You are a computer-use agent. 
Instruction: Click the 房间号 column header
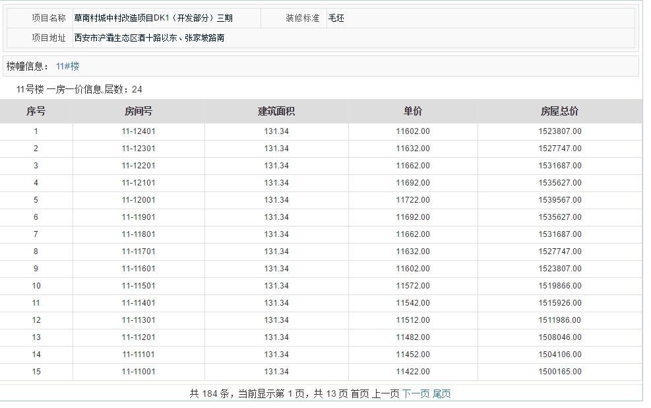tap(139, 112)
